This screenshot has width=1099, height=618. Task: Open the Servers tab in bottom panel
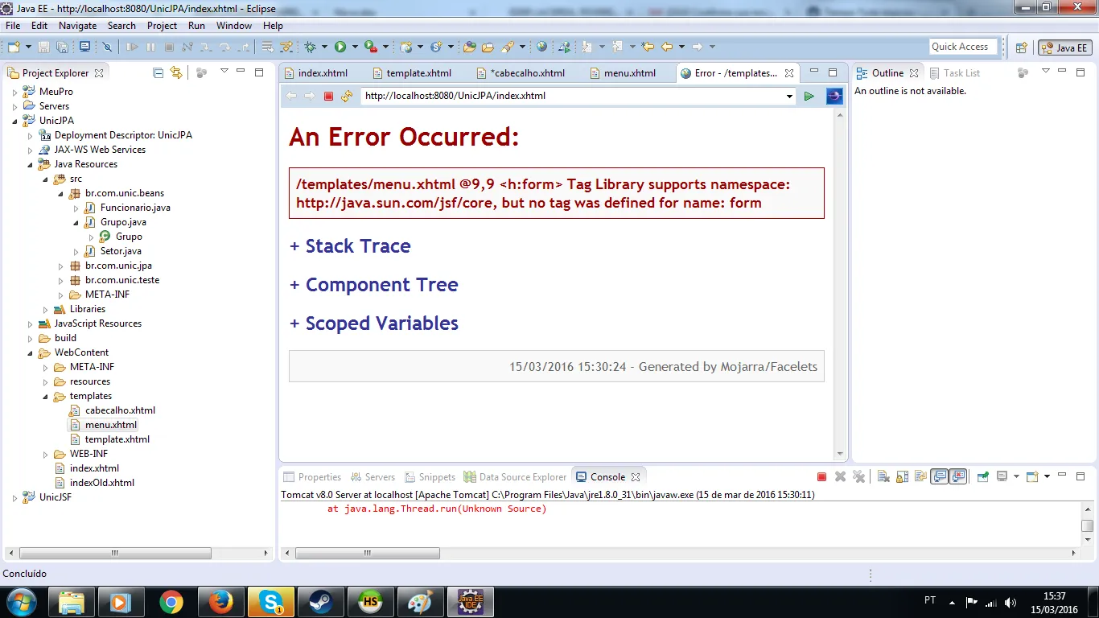373,477
